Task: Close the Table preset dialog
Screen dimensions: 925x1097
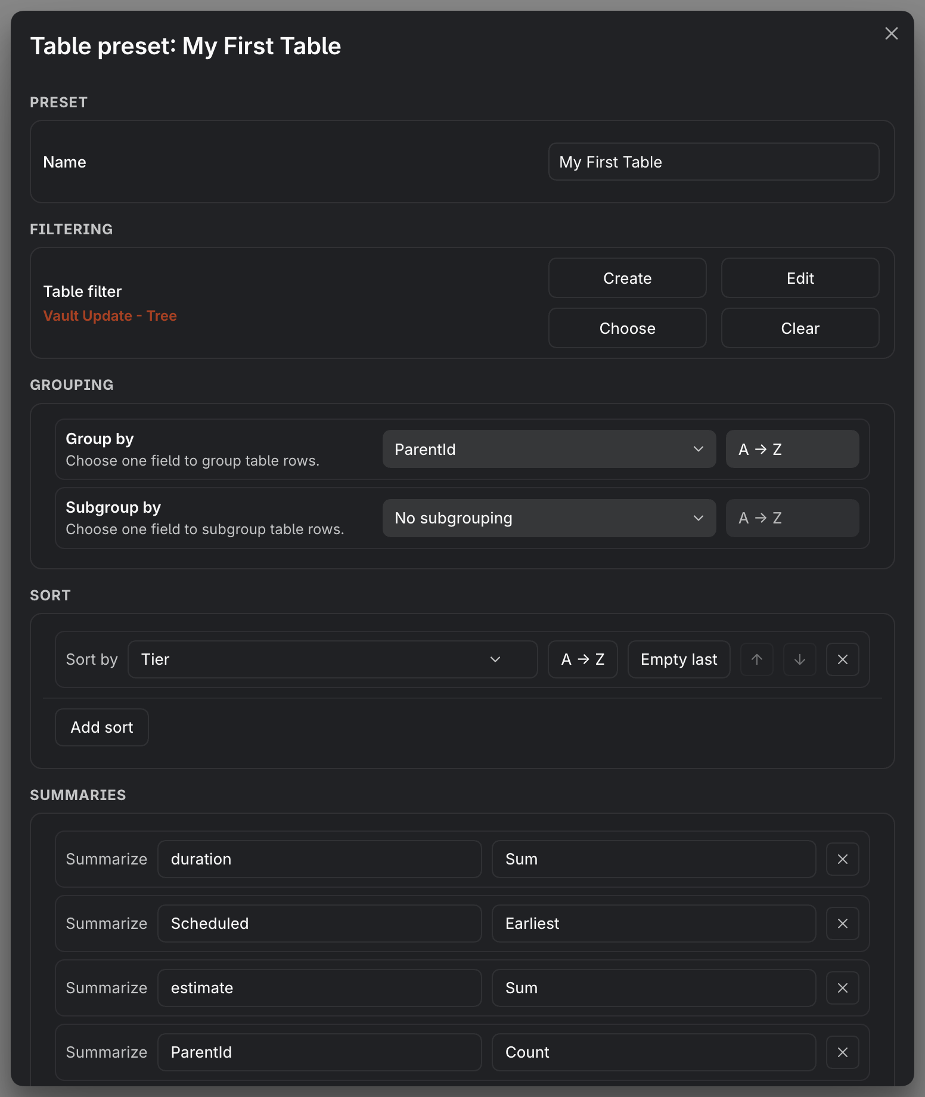Action: pos(891,33)
